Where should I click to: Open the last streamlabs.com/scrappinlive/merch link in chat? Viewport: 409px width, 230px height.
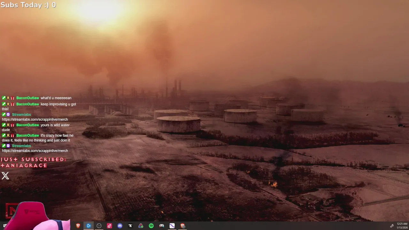coord(35,151)
